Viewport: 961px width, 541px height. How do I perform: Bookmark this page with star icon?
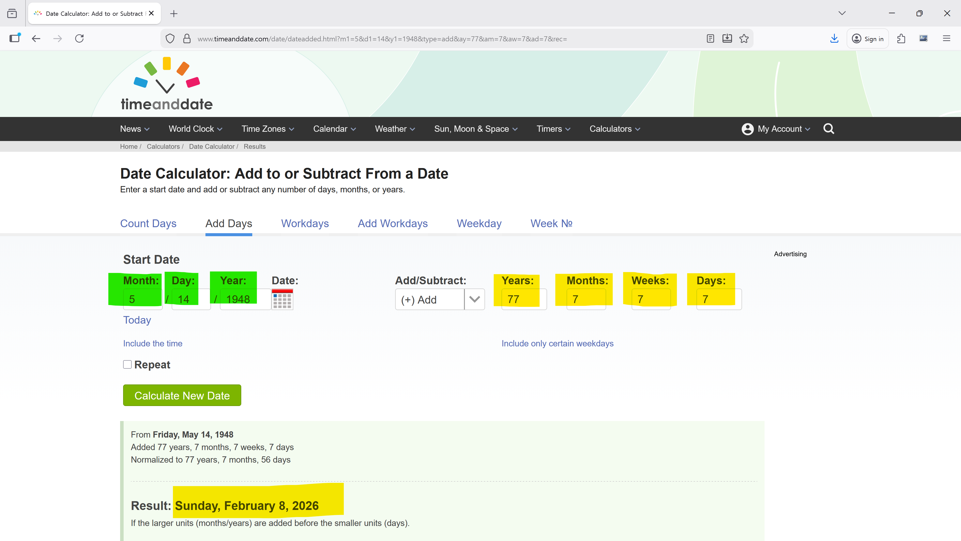tap(744, 39)
